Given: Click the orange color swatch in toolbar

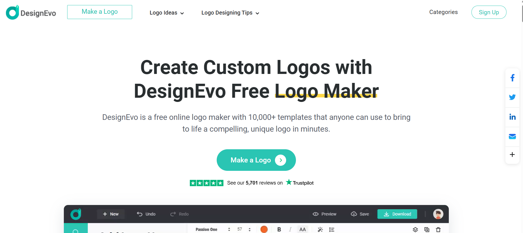Looking at the screenshot, I should coord(264,229).
